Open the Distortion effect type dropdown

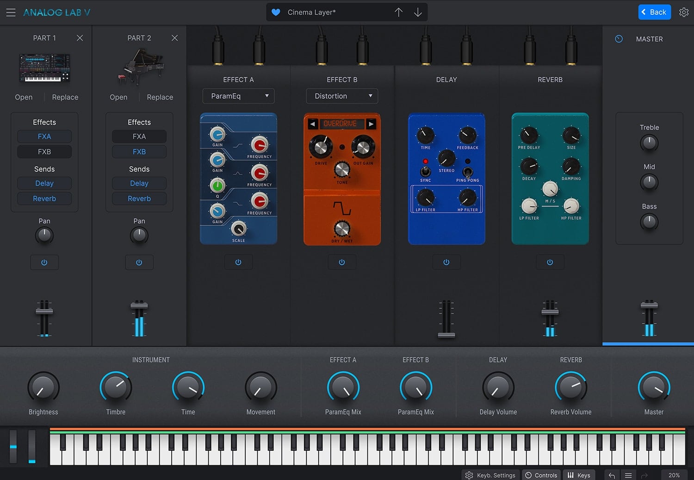[x=342, y=96]
